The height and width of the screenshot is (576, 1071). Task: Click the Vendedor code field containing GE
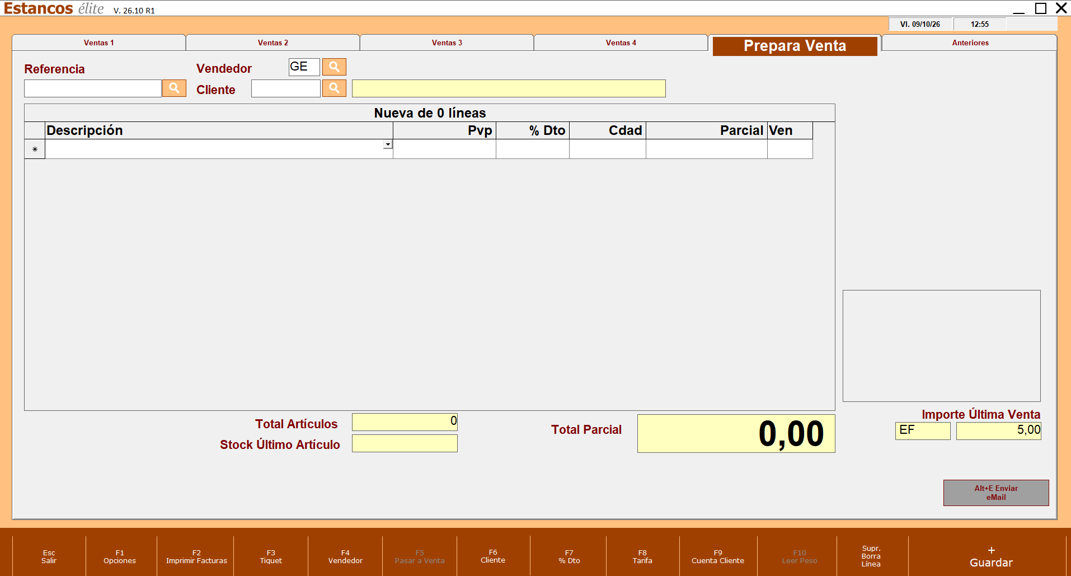tap(304, 67)
